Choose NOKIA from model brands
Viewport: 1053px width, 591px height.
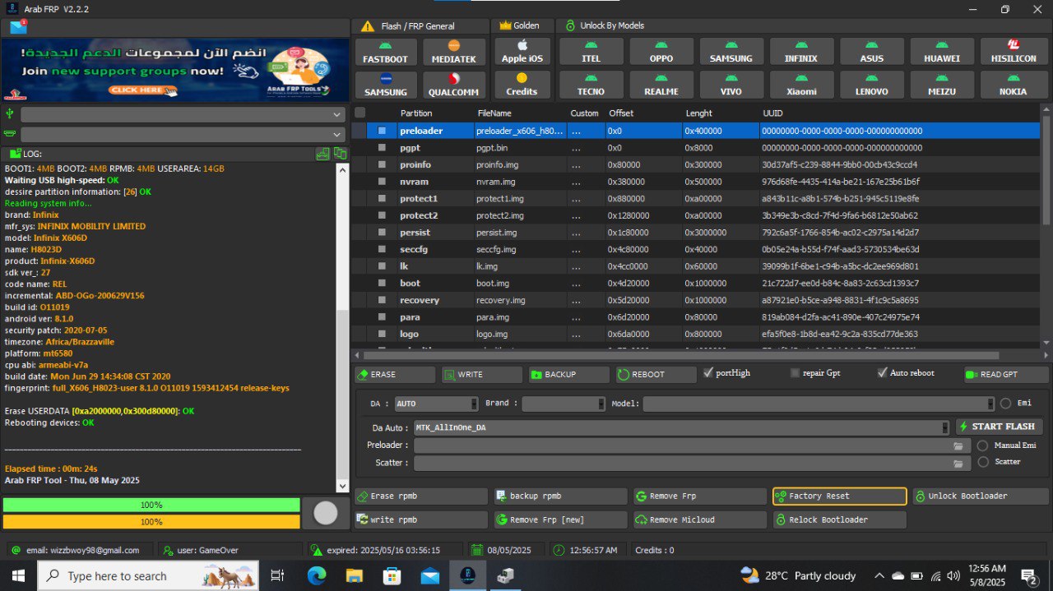(x=1013, y=85)
